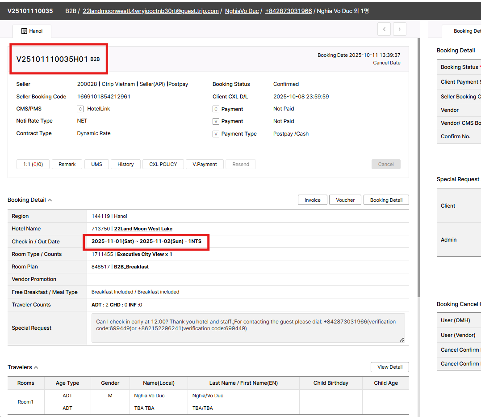The height and width of the screenshot is (417, 481).
Task: Click the C icon beside client Payment
Action: pyautogui.click(x=216, y=109)
